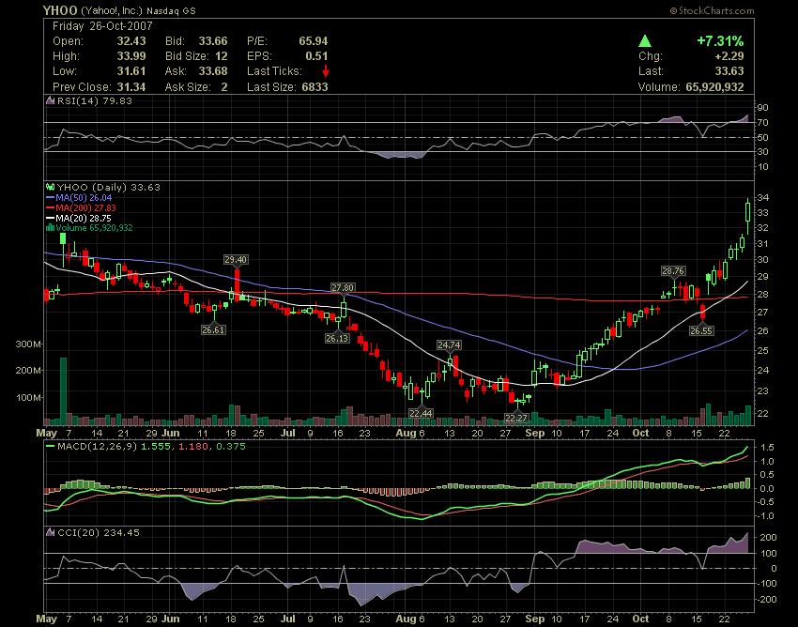Open the StockCharts.com watermark link

click(x=712, y=10)
